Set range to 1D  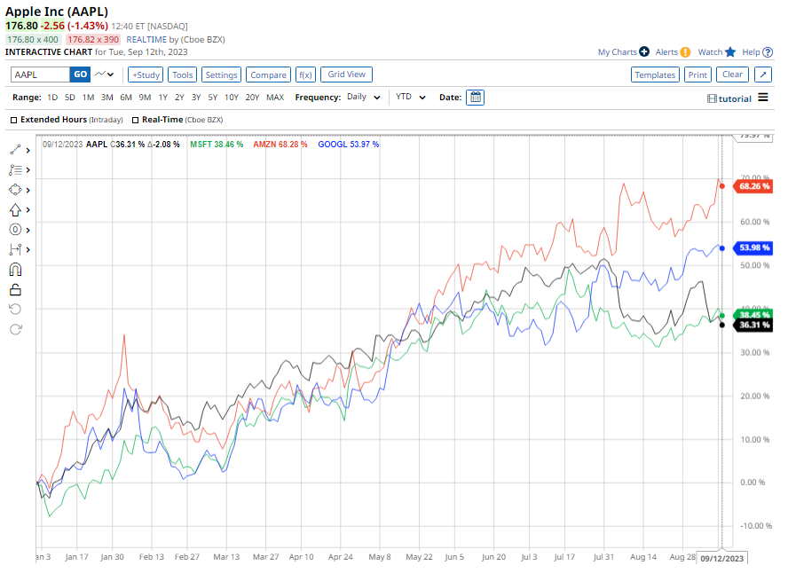[x=52, y=98]
